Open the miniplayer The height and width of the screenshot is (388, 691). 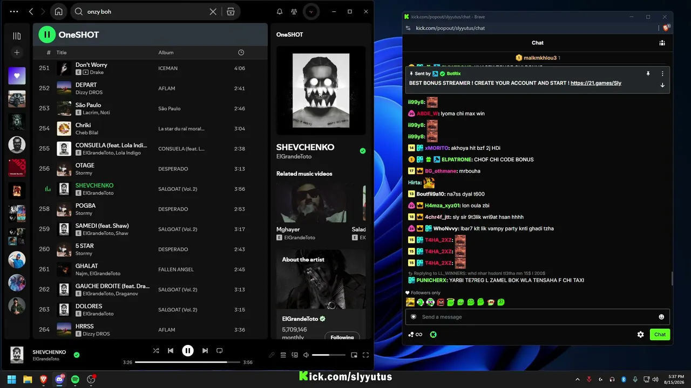tap(354, 355)
